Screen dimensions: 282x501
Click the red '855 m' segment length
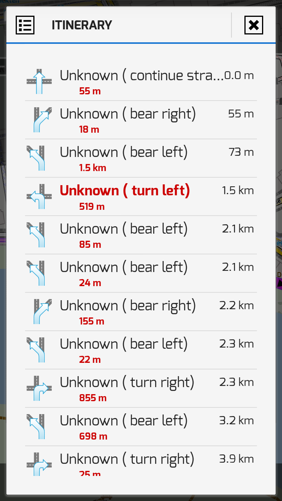(93, 398)
